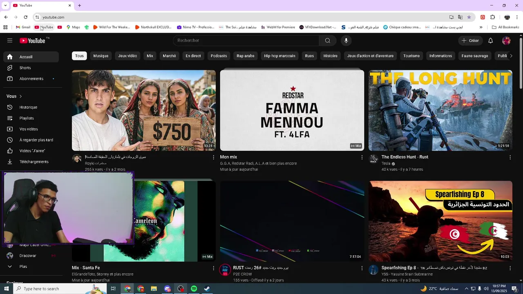523x294 pixels.
Task: Select the Rap arabe chip
Action: tap(246, 56)
